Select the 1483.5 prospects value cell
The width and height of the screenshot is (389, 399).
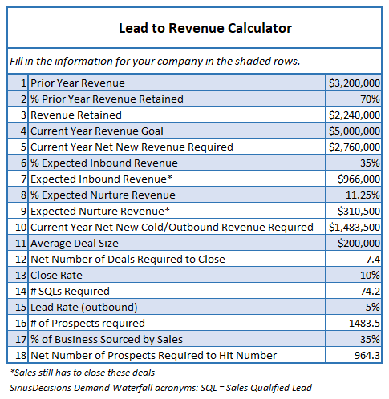[353, 323]
